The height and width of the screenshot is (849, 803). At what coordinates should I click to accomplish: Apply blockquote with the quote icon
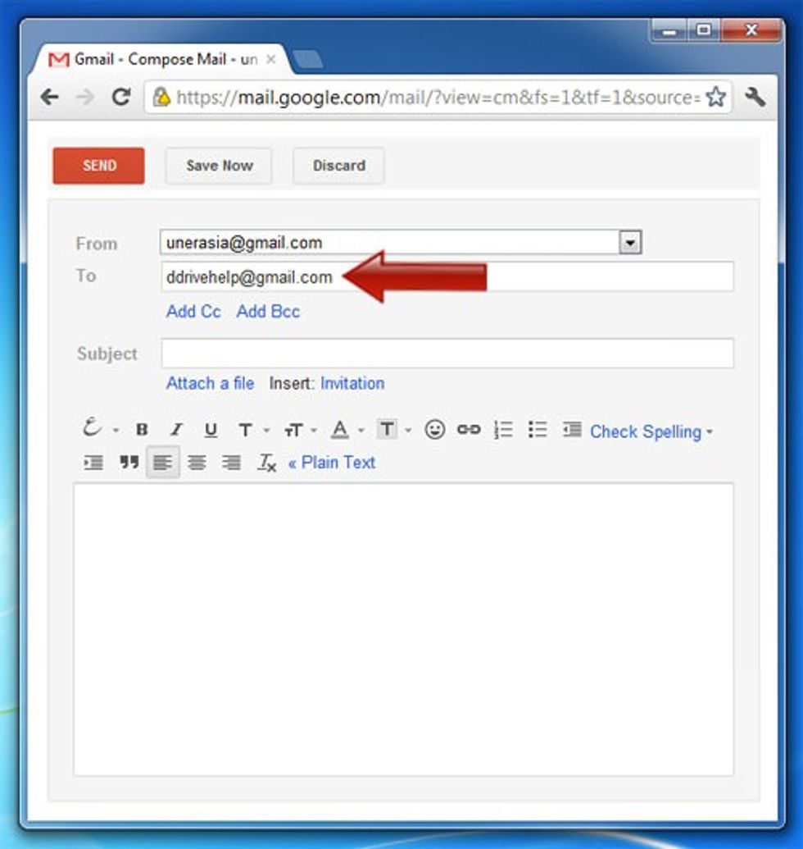(x=129, y=463)
